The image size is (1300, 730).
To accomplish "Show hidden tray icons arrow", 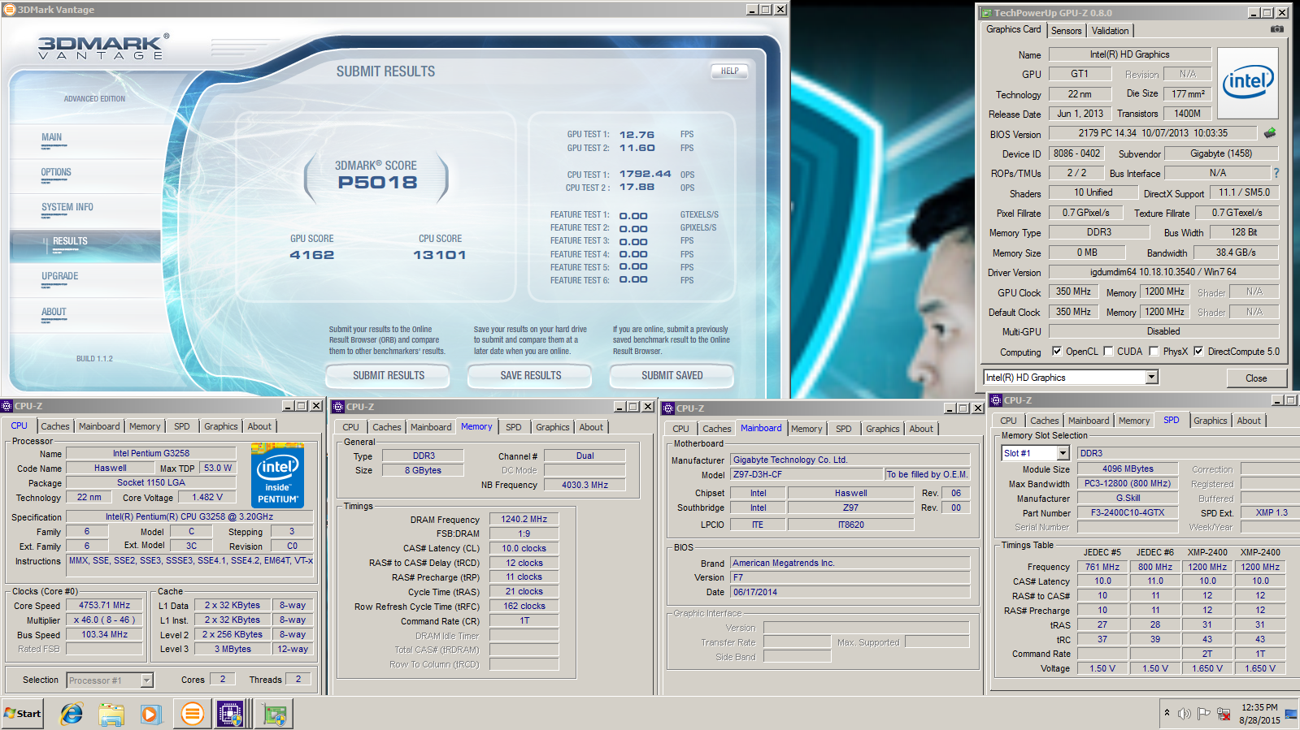I will (x=1167, y=713).
